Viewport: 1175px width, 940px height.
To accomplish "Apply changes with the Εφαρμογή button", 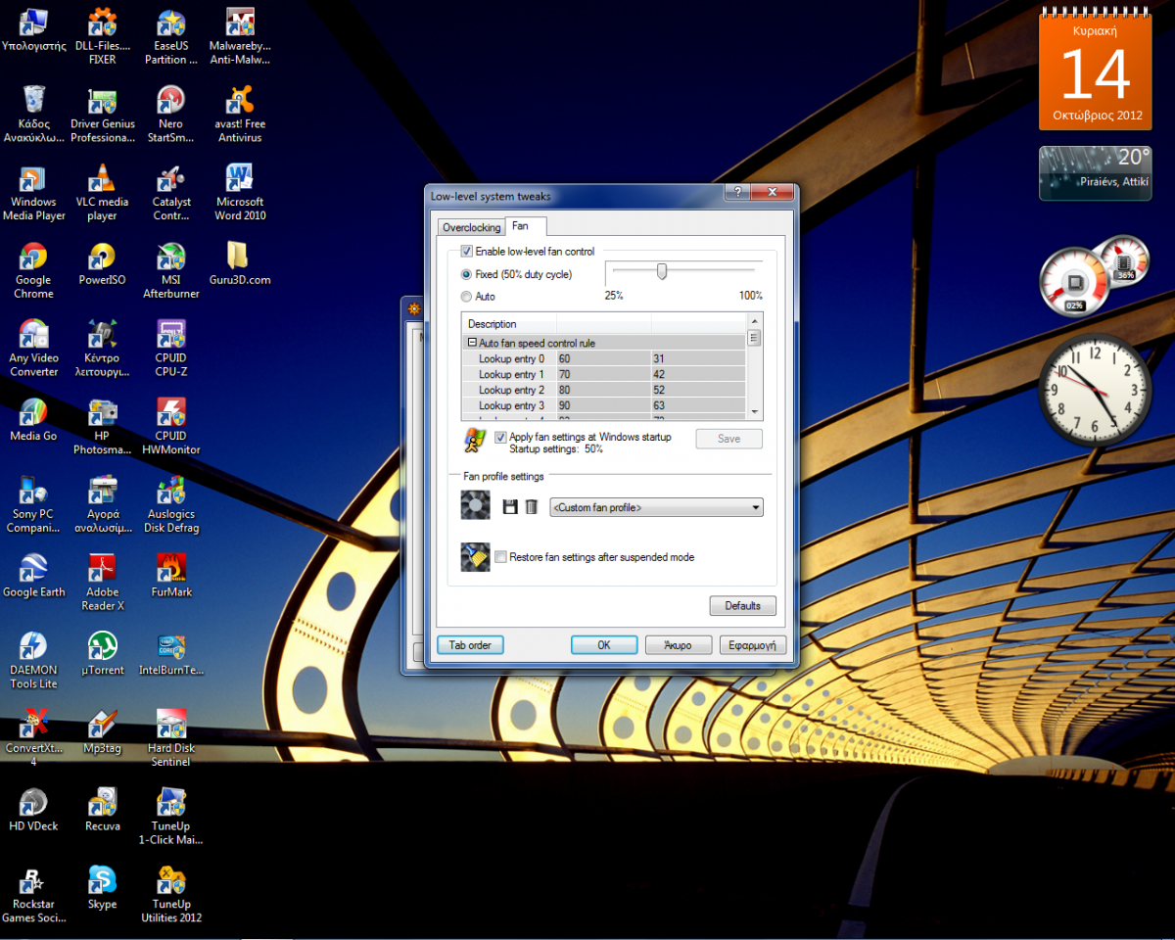I will tap(752, 645).
